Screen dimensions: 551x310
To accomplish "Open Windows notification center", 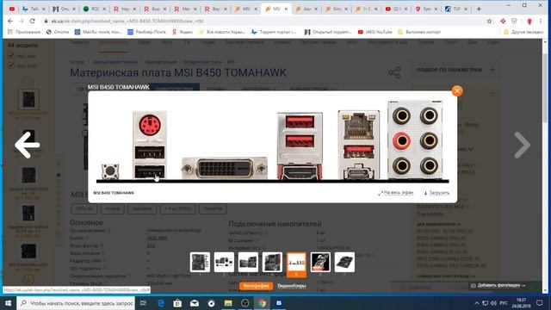I will pyautogui.click(x=540, y=303).
